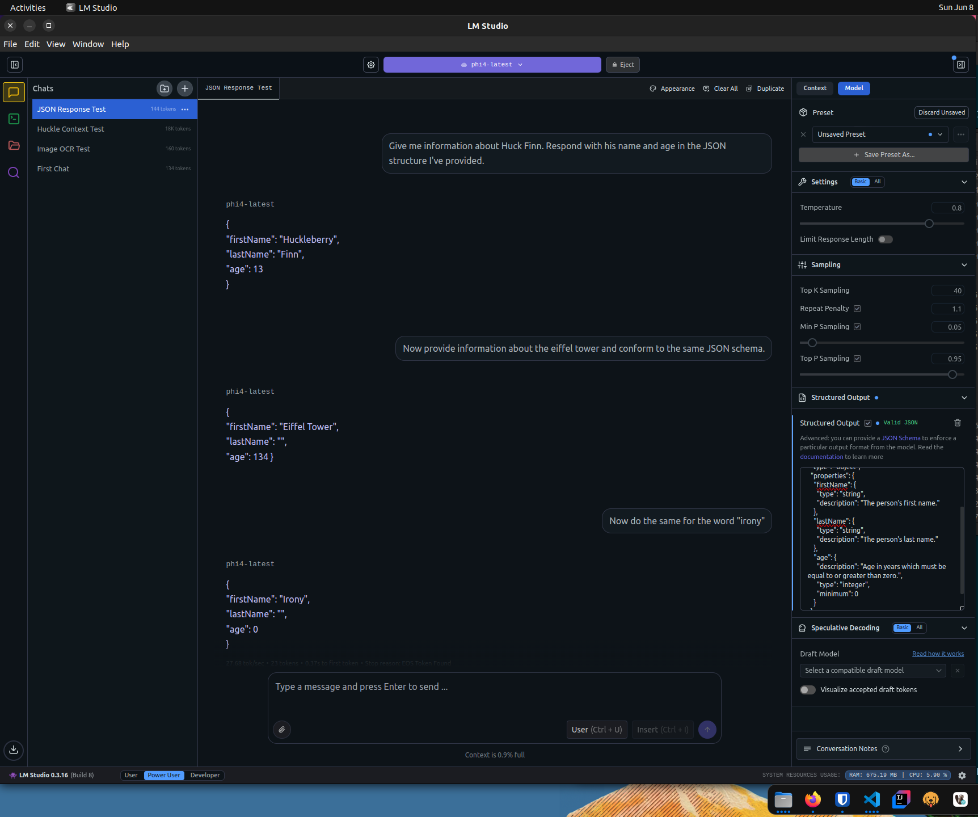The image size is (978, 817).
Task: Delete the Structured Output schema via trash icon
Action: (x=958, y=423)
